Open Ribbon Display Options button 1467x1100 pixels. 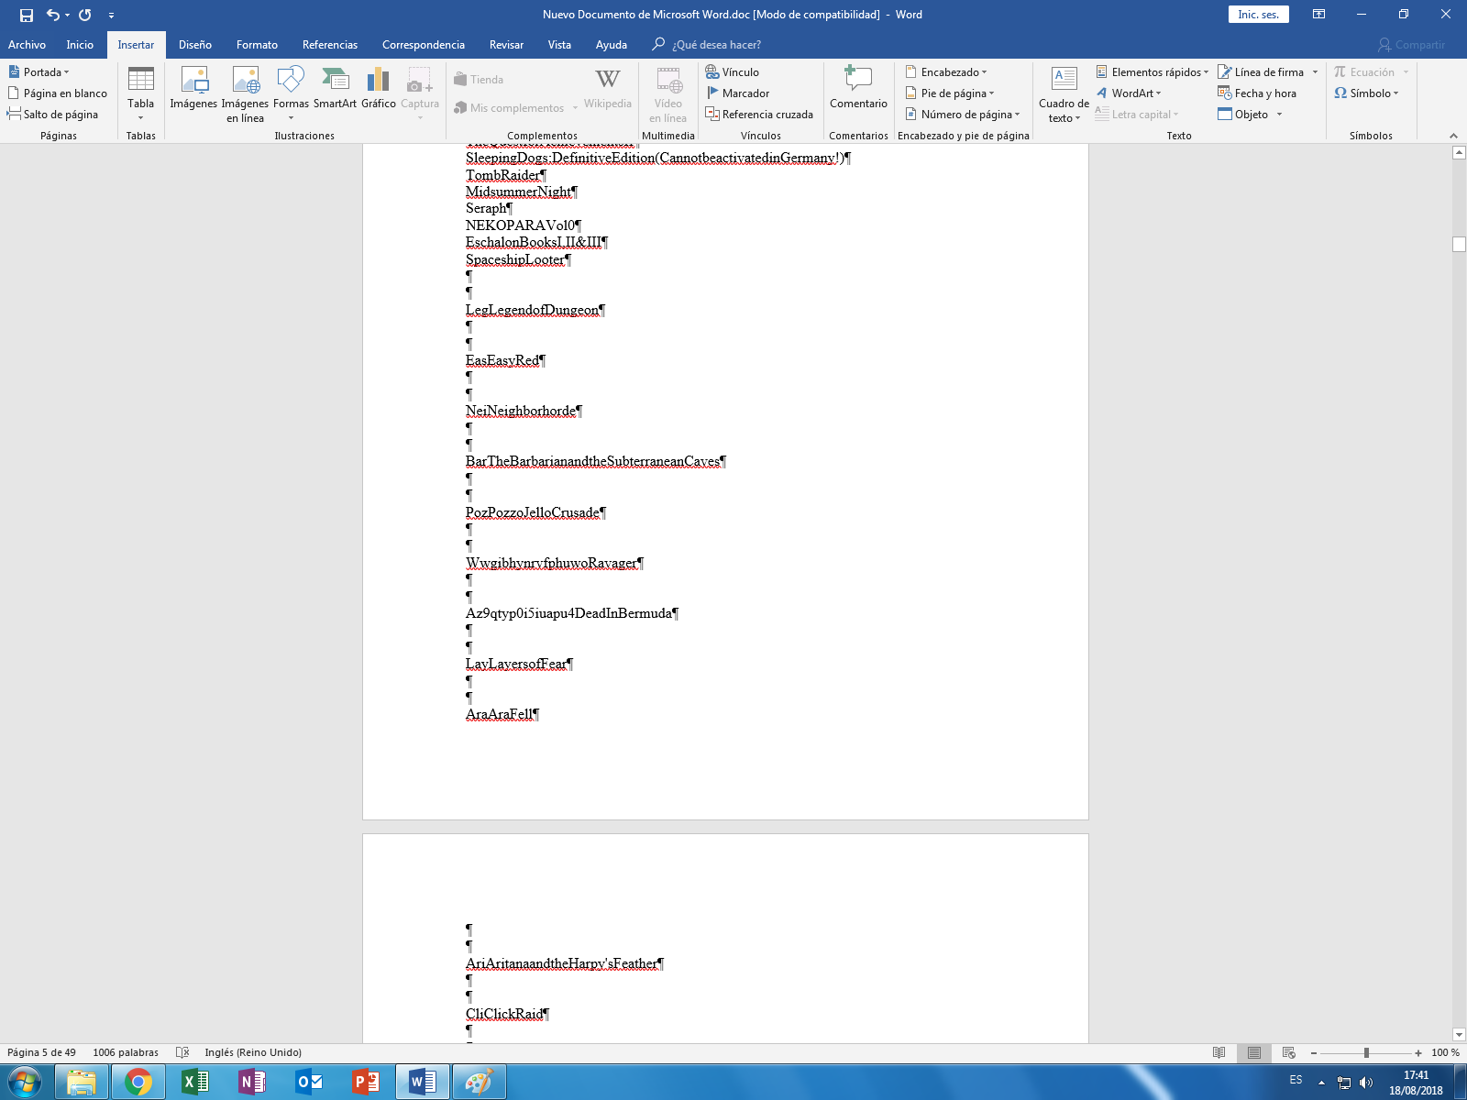pyautogui.click(x=1318, y=15)
